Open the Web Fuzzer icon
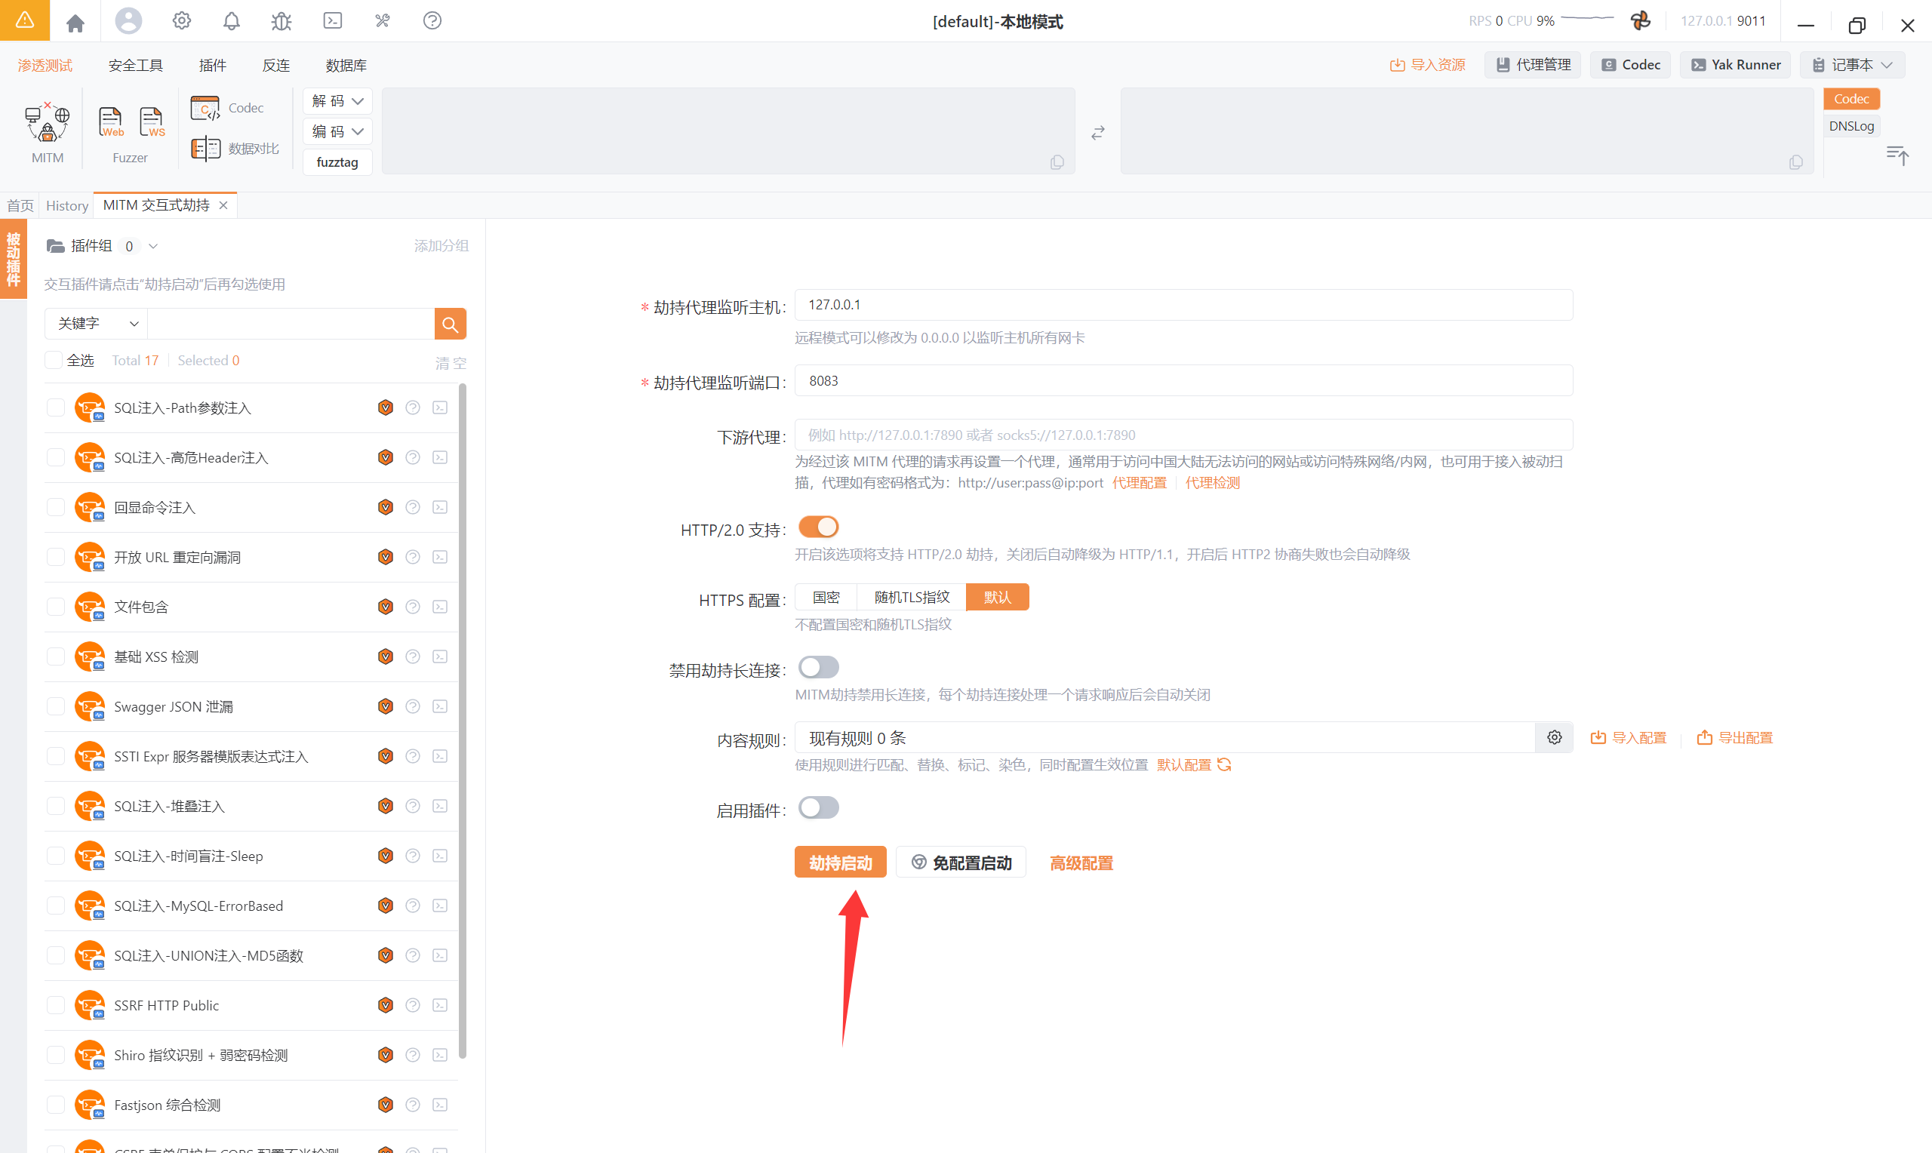The image size is (1932, 1153). click(x=111, y=123)
